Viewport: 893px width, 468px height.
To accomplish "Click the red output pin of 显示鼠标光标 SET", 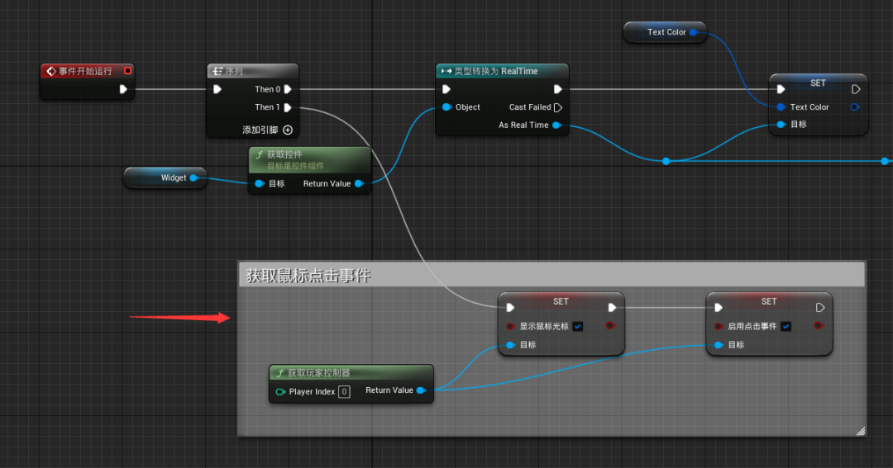I will pos(610,326).
